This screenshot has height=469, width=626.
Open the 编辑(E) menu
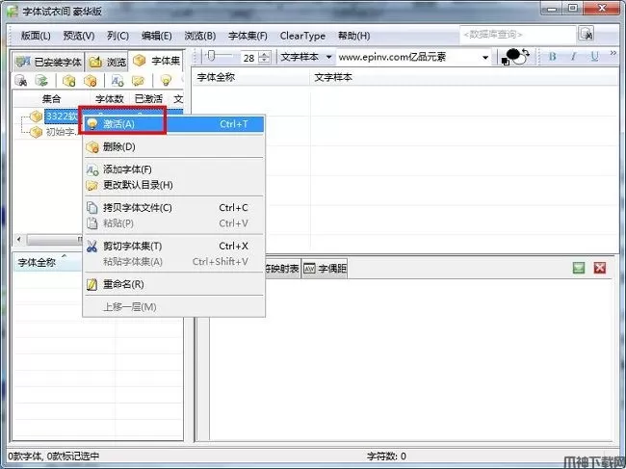(156, 36)
